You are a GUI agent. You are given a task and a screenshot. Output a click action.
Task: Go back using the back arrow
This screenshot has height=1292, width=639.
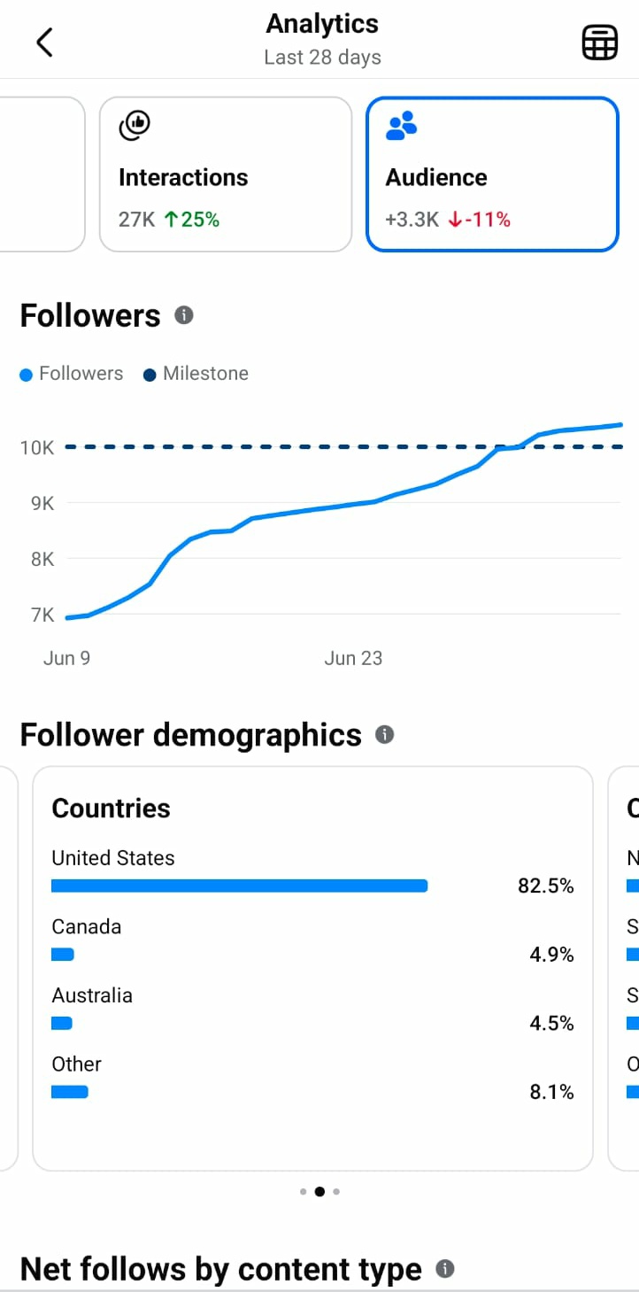pos(44,42)
